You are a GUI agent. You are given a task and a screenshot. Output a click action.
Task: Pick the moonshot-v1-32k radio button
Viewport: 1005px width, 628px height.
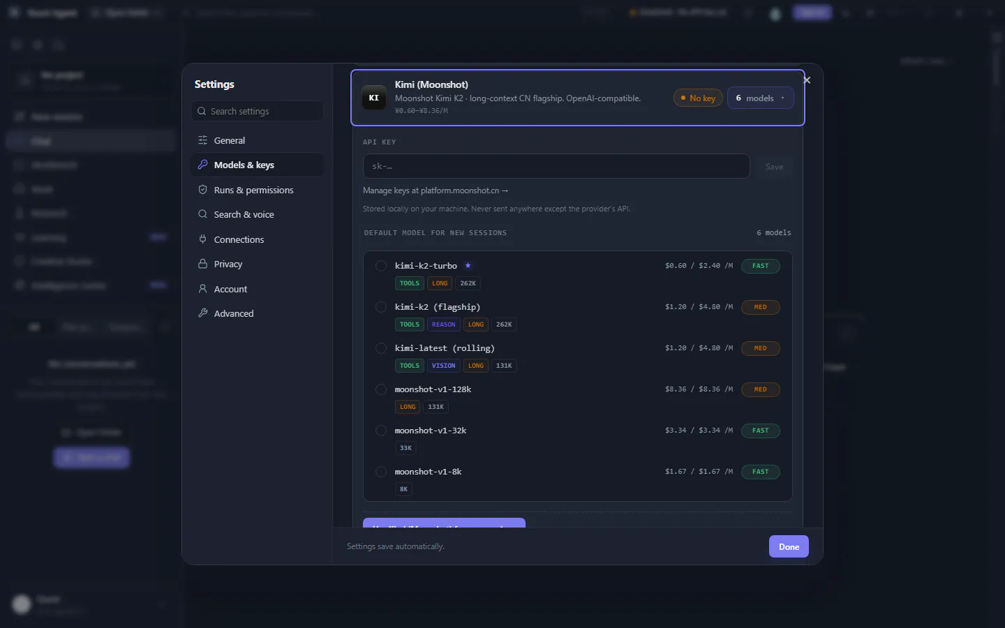381,431
